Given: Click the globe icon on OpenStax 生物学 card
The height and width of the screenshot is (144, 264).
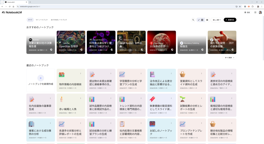Looking at the screenshot, I should [81, 50].
